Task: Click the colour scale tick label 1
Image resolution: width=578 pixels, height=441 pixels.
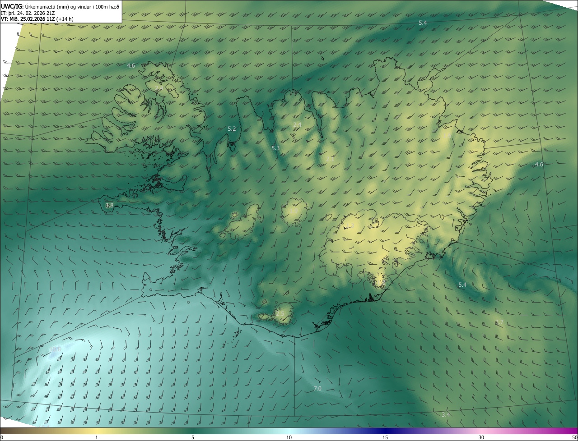Action: click(x=97, y=438)
